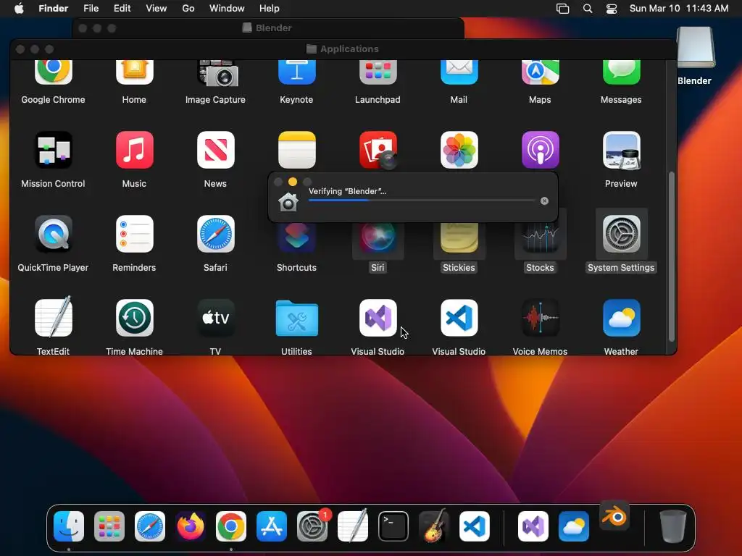Open Terminal from the Dock
Image resolution: width=742 pixels, height=556 pixels.
(393, 526)
